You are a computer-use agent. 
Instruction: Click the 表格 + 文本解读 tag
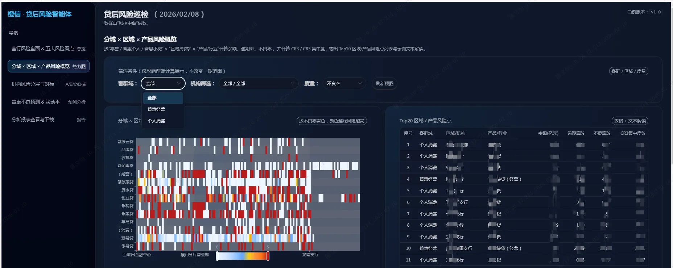coord(630,121)
